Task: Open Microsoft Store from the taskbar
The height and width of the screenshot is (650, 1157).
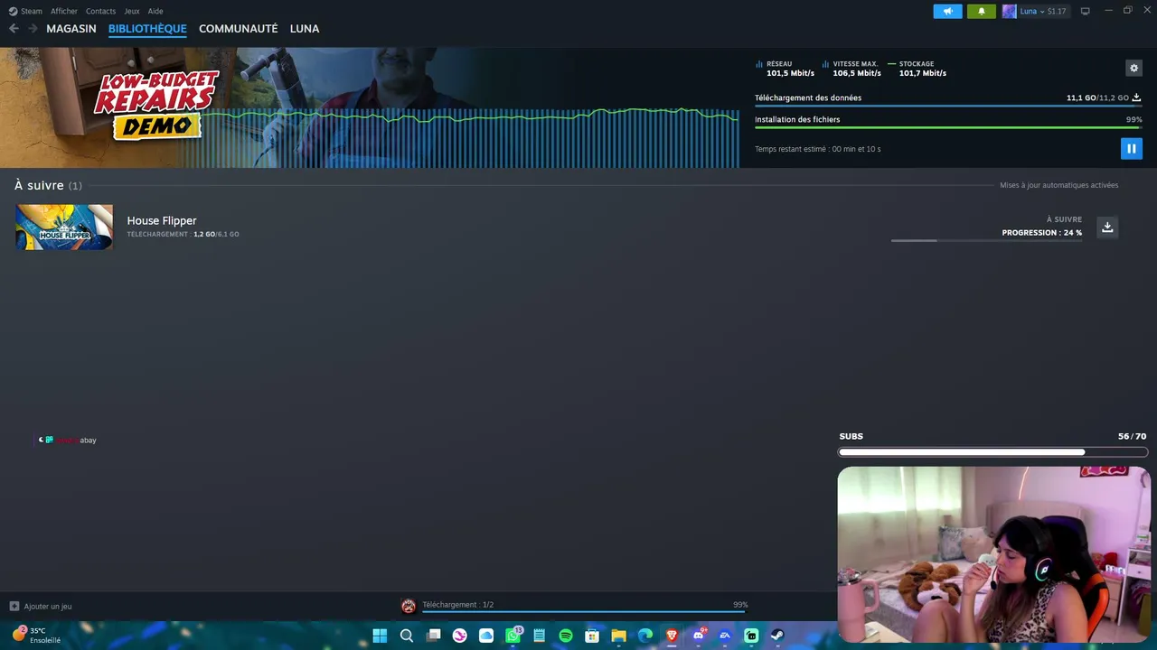Action: [x=592, y=636]
